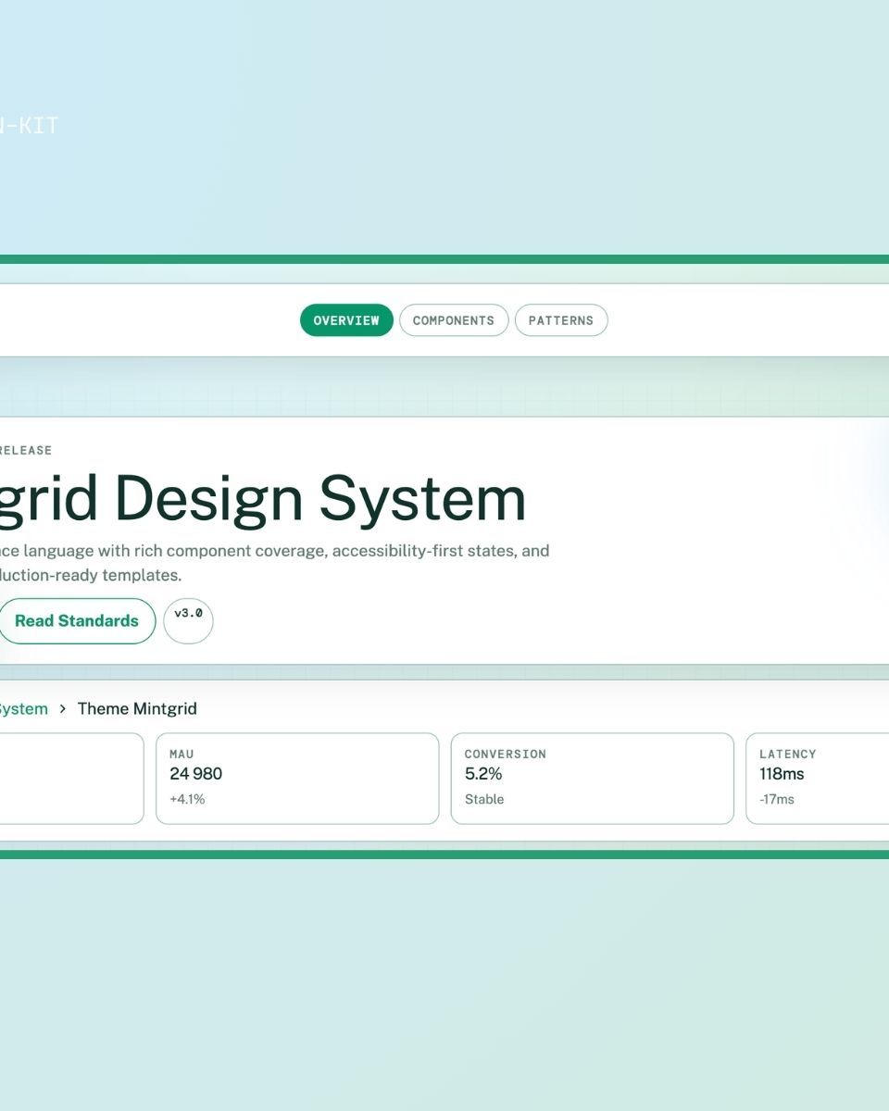
Task: Click the 5.2% conversion value
Action: point(483,774)
